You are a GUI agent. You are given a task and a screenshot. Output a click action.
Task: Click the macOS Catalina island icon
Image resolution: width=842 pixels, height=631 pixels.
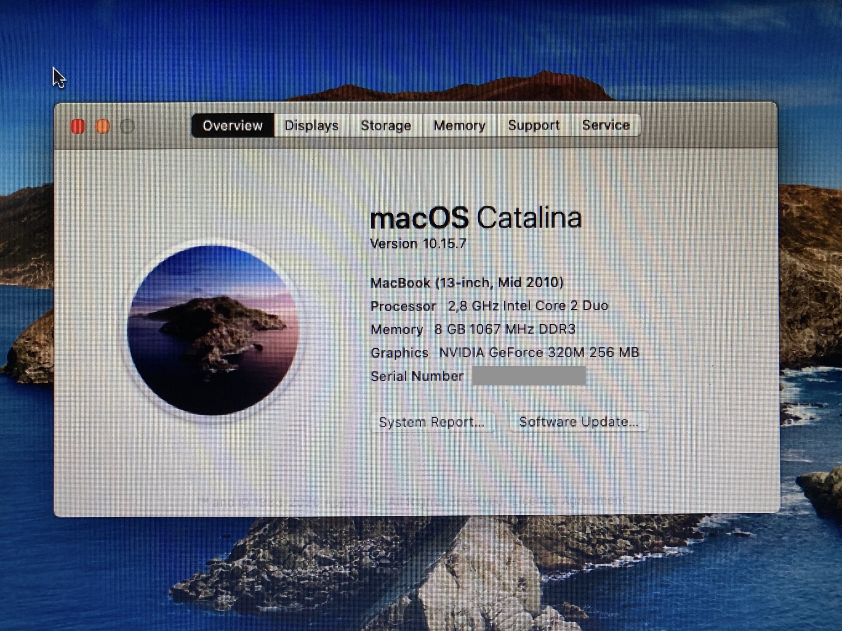point(213,330)
